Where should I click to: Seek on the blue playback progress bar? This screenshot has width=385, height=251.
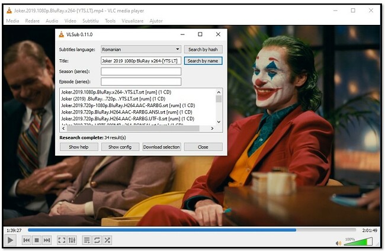pyautogui.click(x=192, y=230)
